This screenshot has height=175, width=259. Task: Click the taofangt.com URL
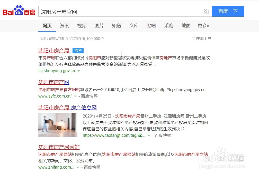tap(114, 135)
